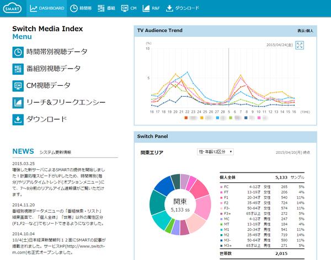The width and height of the screenshot is (331, 260).
Task: Click the F1 row in the panel table
Action: (x=262, y=197)
